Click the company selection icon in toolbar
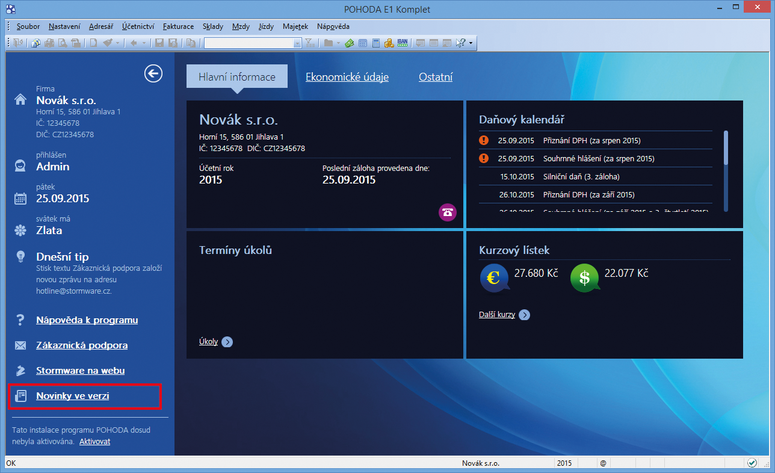775x473 pixels. 36,43
